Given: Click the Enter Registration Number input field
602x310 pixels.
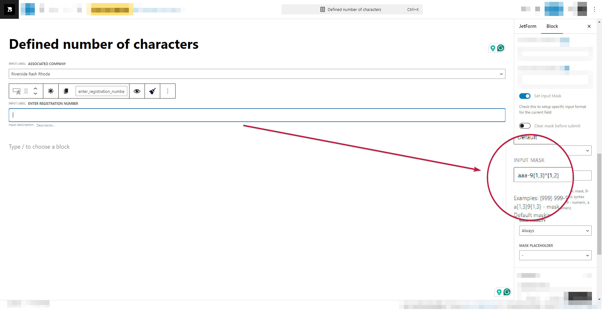Looking at the screenshot, I should click(x=257, y=115).
